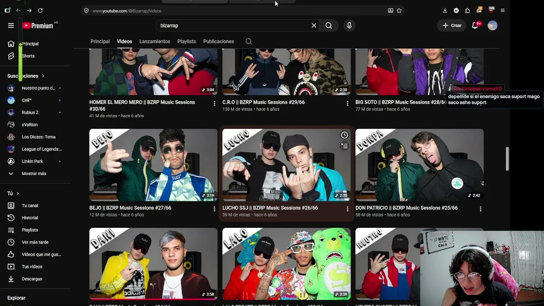Open Videos que me gustan

[x=35, y=255]
